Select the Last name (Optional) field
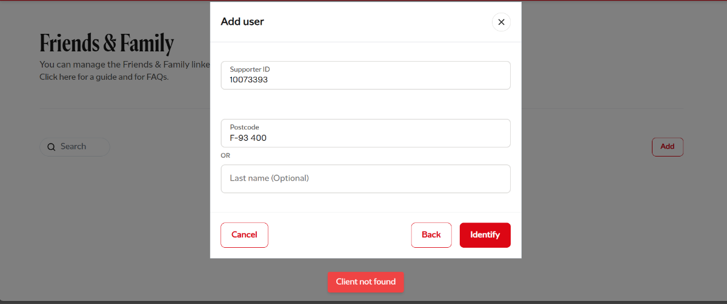The width and height of the screenshot is (727, 304). (365, 179)
